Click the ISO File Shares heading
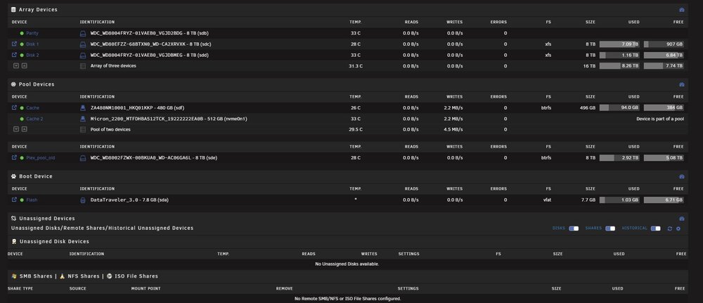Screen dimensions: 703x303 (x=136, y=276)
